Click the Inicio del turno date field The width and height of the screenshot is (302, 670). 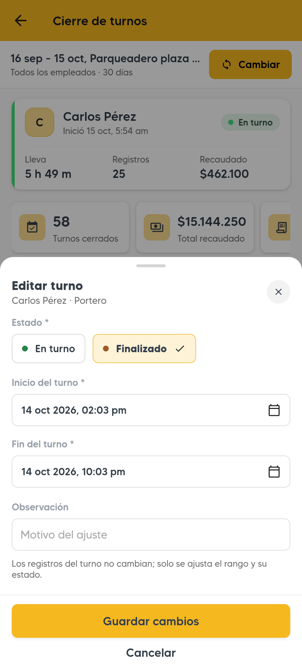(151, 410)
